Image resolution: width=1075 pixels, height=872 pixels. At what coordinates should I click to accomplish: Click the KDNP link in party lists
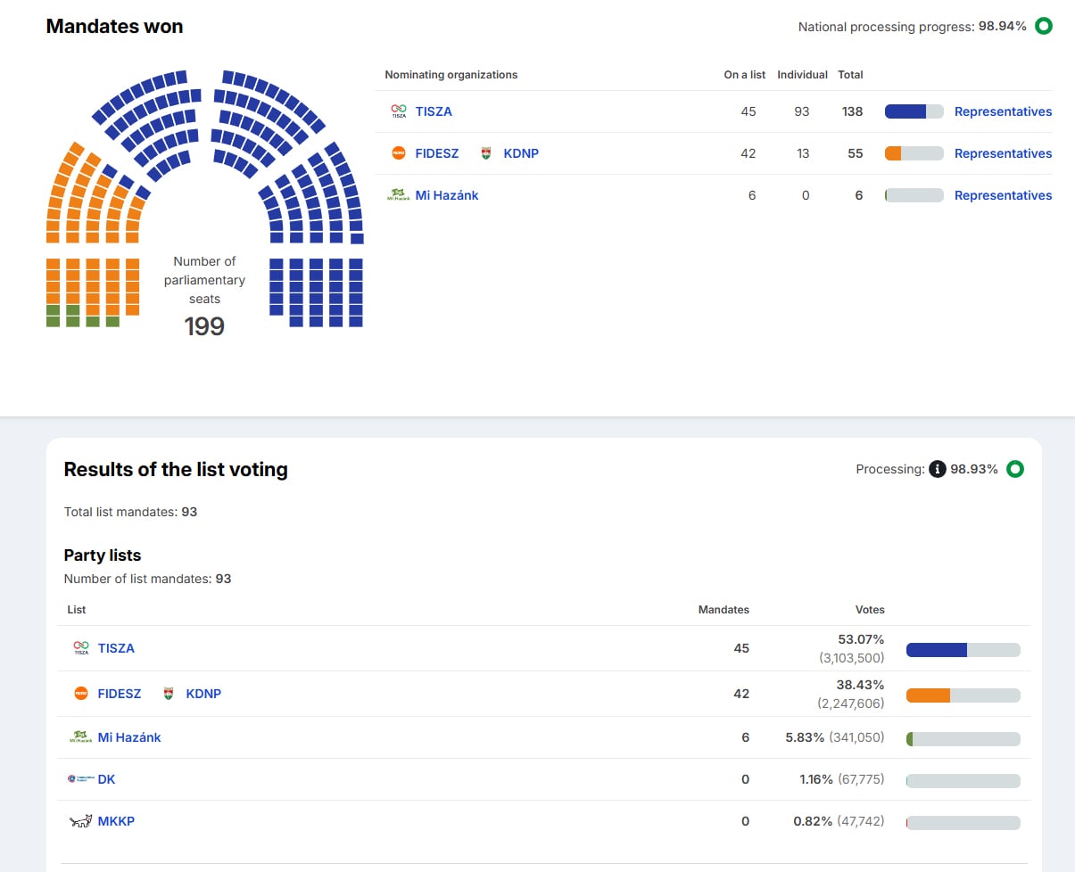[203, 694]
